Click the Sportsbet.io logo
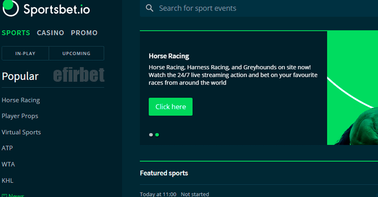Viewport: 378px width, 197px height. click(x=46, y=9)
